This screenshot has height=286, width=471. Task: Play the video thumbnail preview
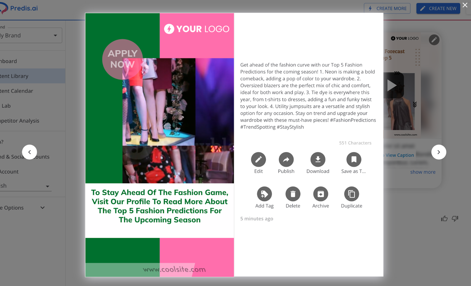(392, 86)
